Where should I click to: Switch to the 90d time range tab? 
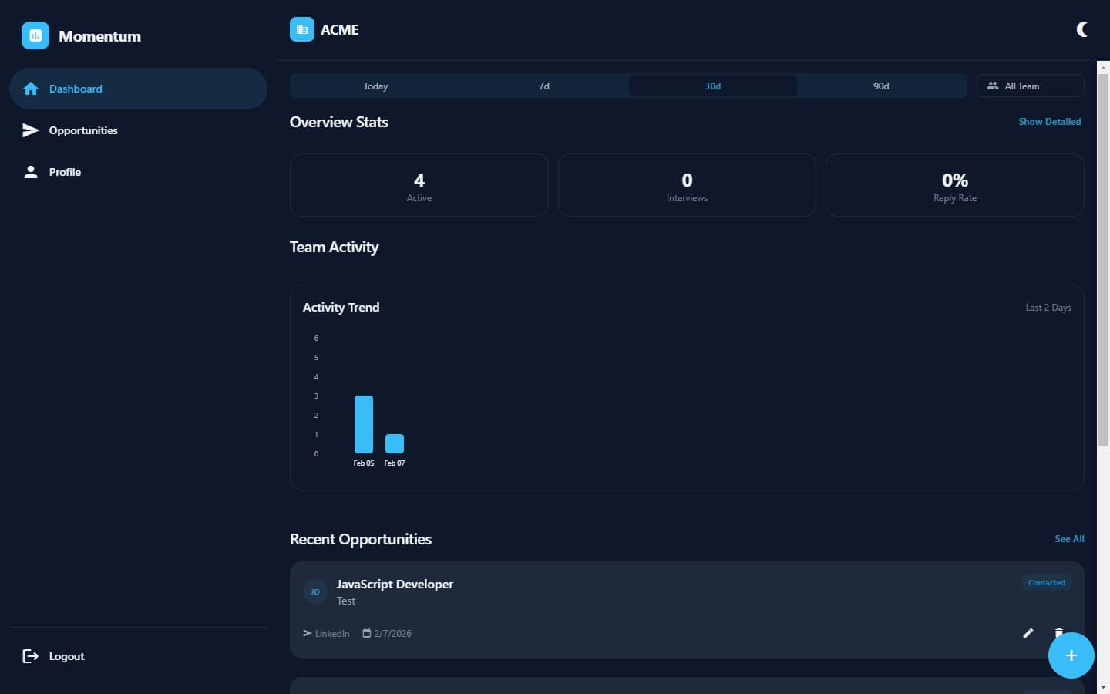click(x=881, y=86)
